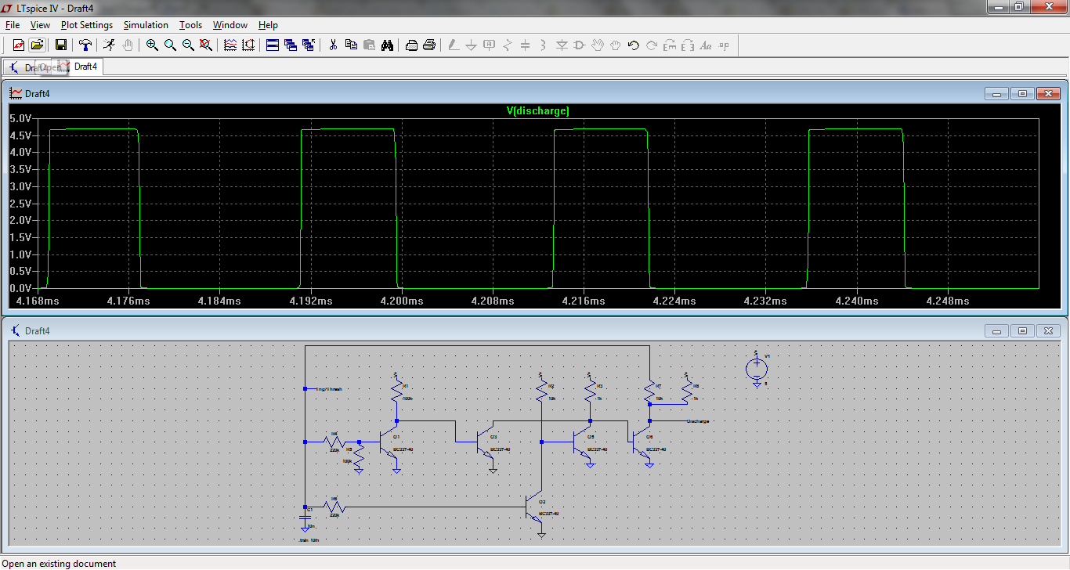
Task: Click the New Schematic toolbar icon
Action: pos(18,45)
